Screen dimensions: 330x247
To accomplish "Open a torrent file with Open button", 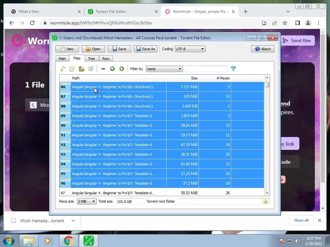I will [x=93, y=49].
